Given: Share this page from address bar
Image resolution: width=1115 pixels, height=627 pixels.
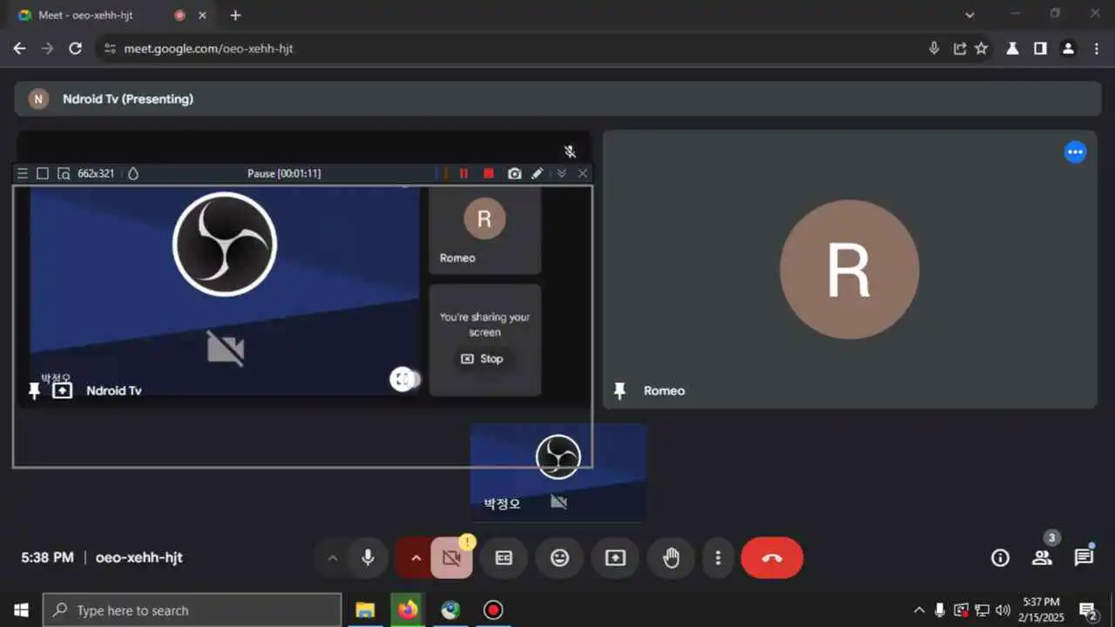Looking at the screenshot, I should [x=959, y=49].
